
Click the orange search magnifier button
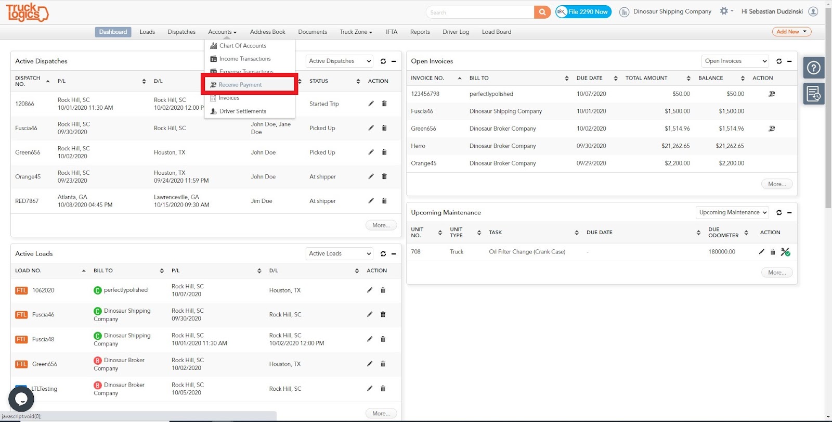(x=542, y=12)
